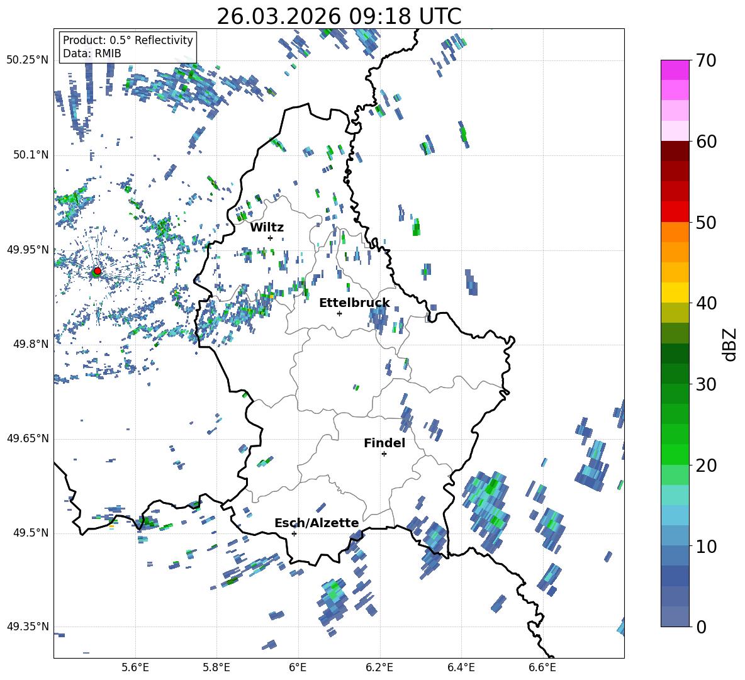Click the 49.8°N latitude label
The width and height of the screenshot is (745, 680).
coord(30,344)
